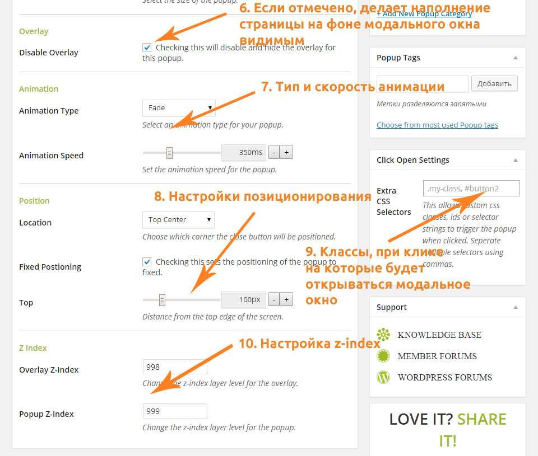The width and height of the screenshot is (538, 456).
Task: Toggle the Fixed Postioning checkbox
Action: (147, 262)
